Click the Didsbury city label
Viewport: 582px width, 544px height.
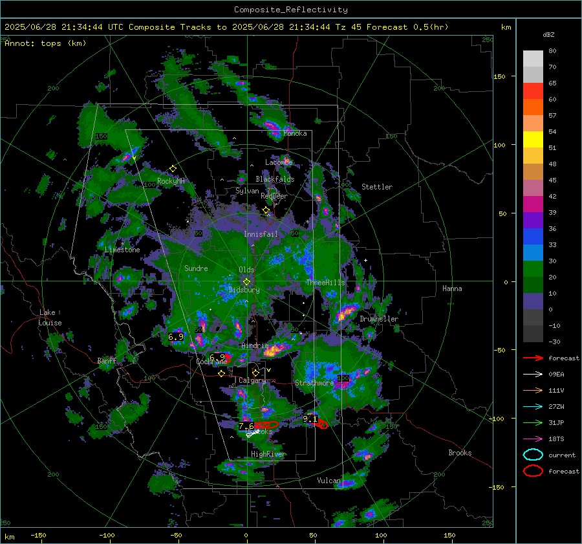pos(244,290)
